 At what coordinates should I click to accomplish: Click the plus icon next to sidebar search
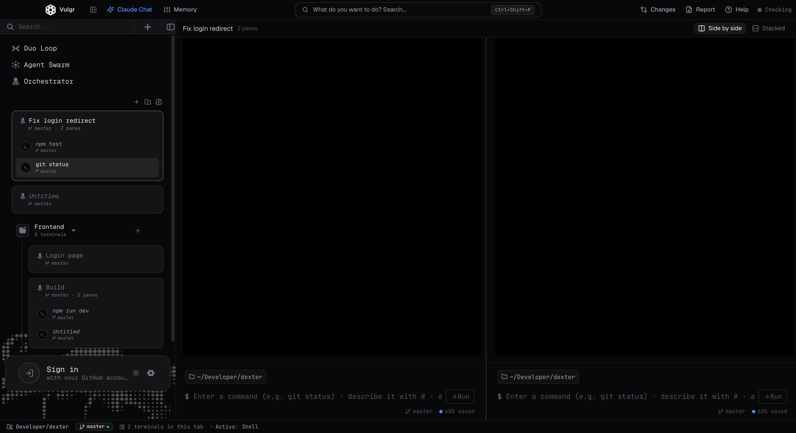tap(148, 27)
